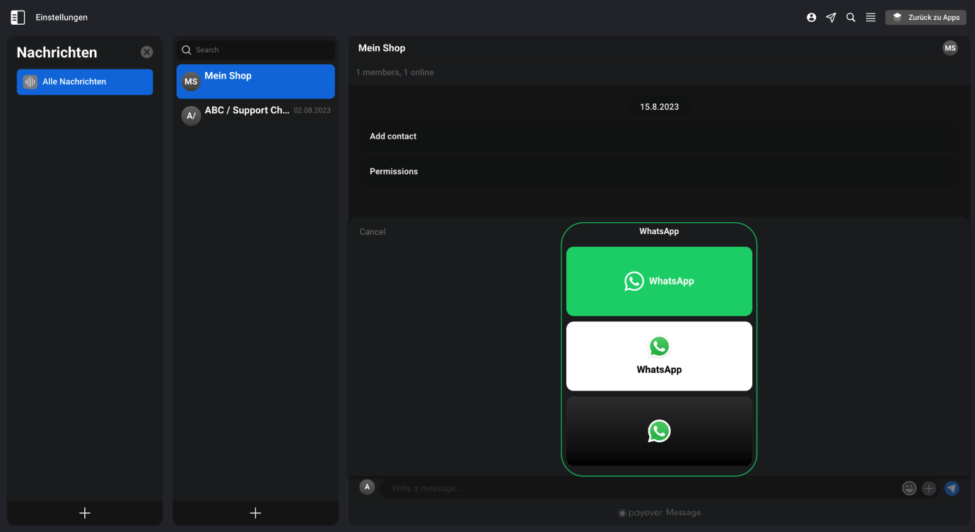This screenshot has height=532, width=975.
Task: Select the Alle Nachrichten folder
Action: 85,82
